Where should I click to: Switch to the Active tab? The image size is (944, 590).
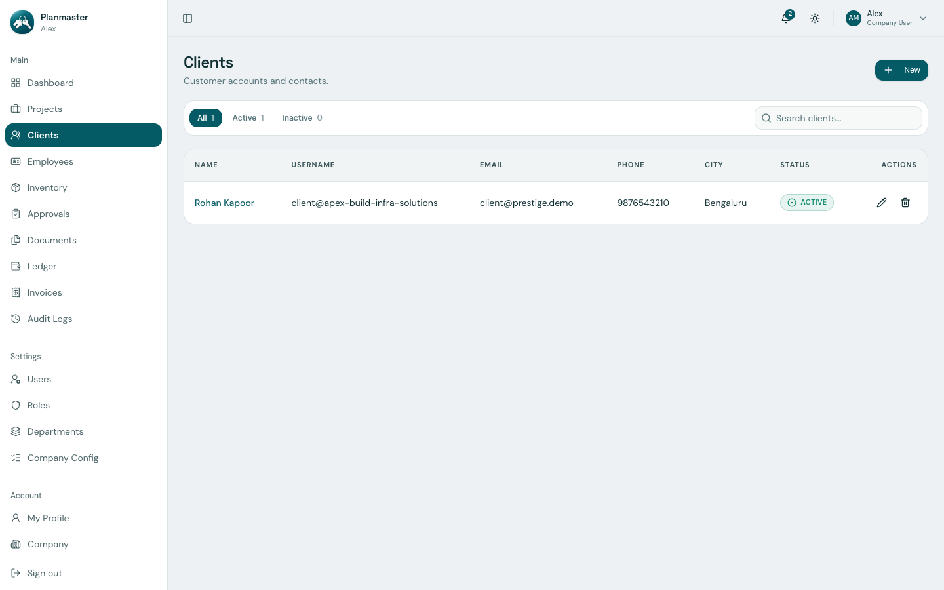tap(248, 118)
